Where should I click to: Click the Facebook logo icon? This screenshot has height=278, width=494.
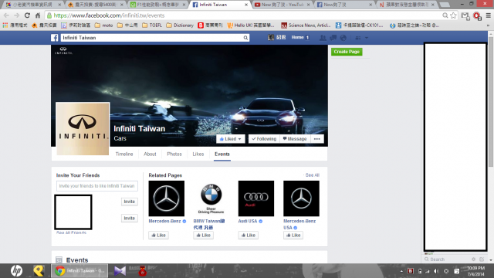point(55,38)
